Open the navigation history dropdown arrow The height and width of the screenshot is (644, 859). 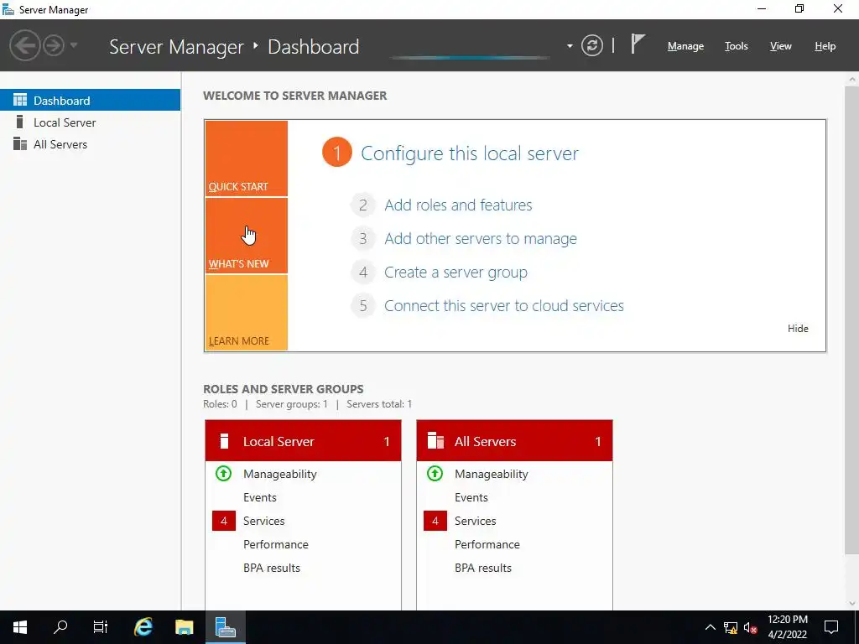74,45
